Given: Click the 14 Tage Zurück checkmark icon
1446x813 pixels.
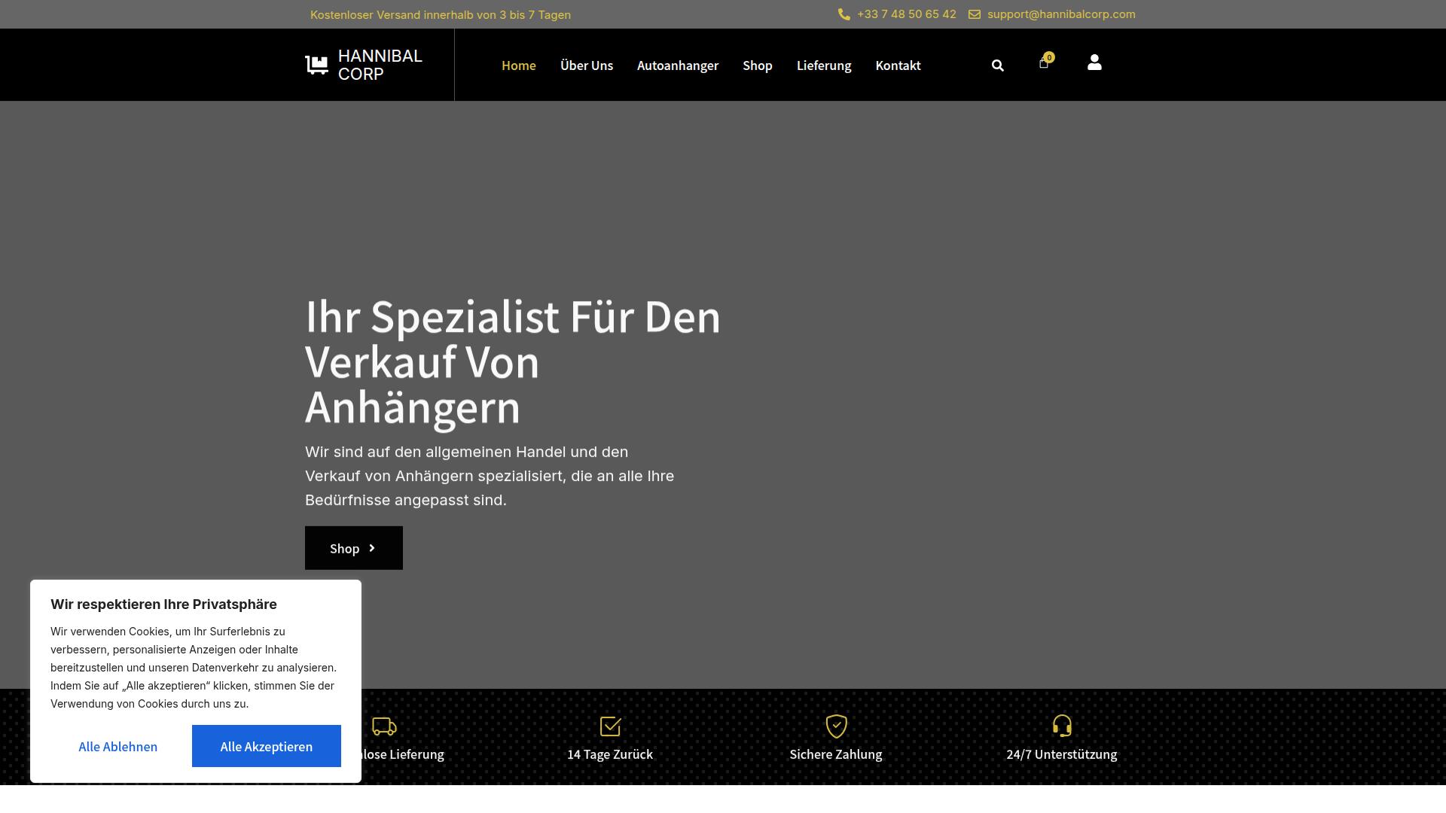Looking at the screenshot, I should pos(610,726).
